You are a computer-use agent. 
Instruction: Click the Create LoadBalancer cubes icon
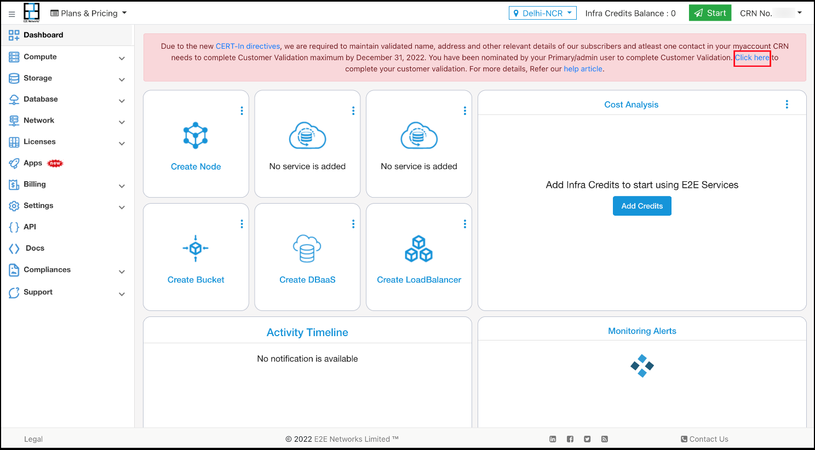pos(419,249)
